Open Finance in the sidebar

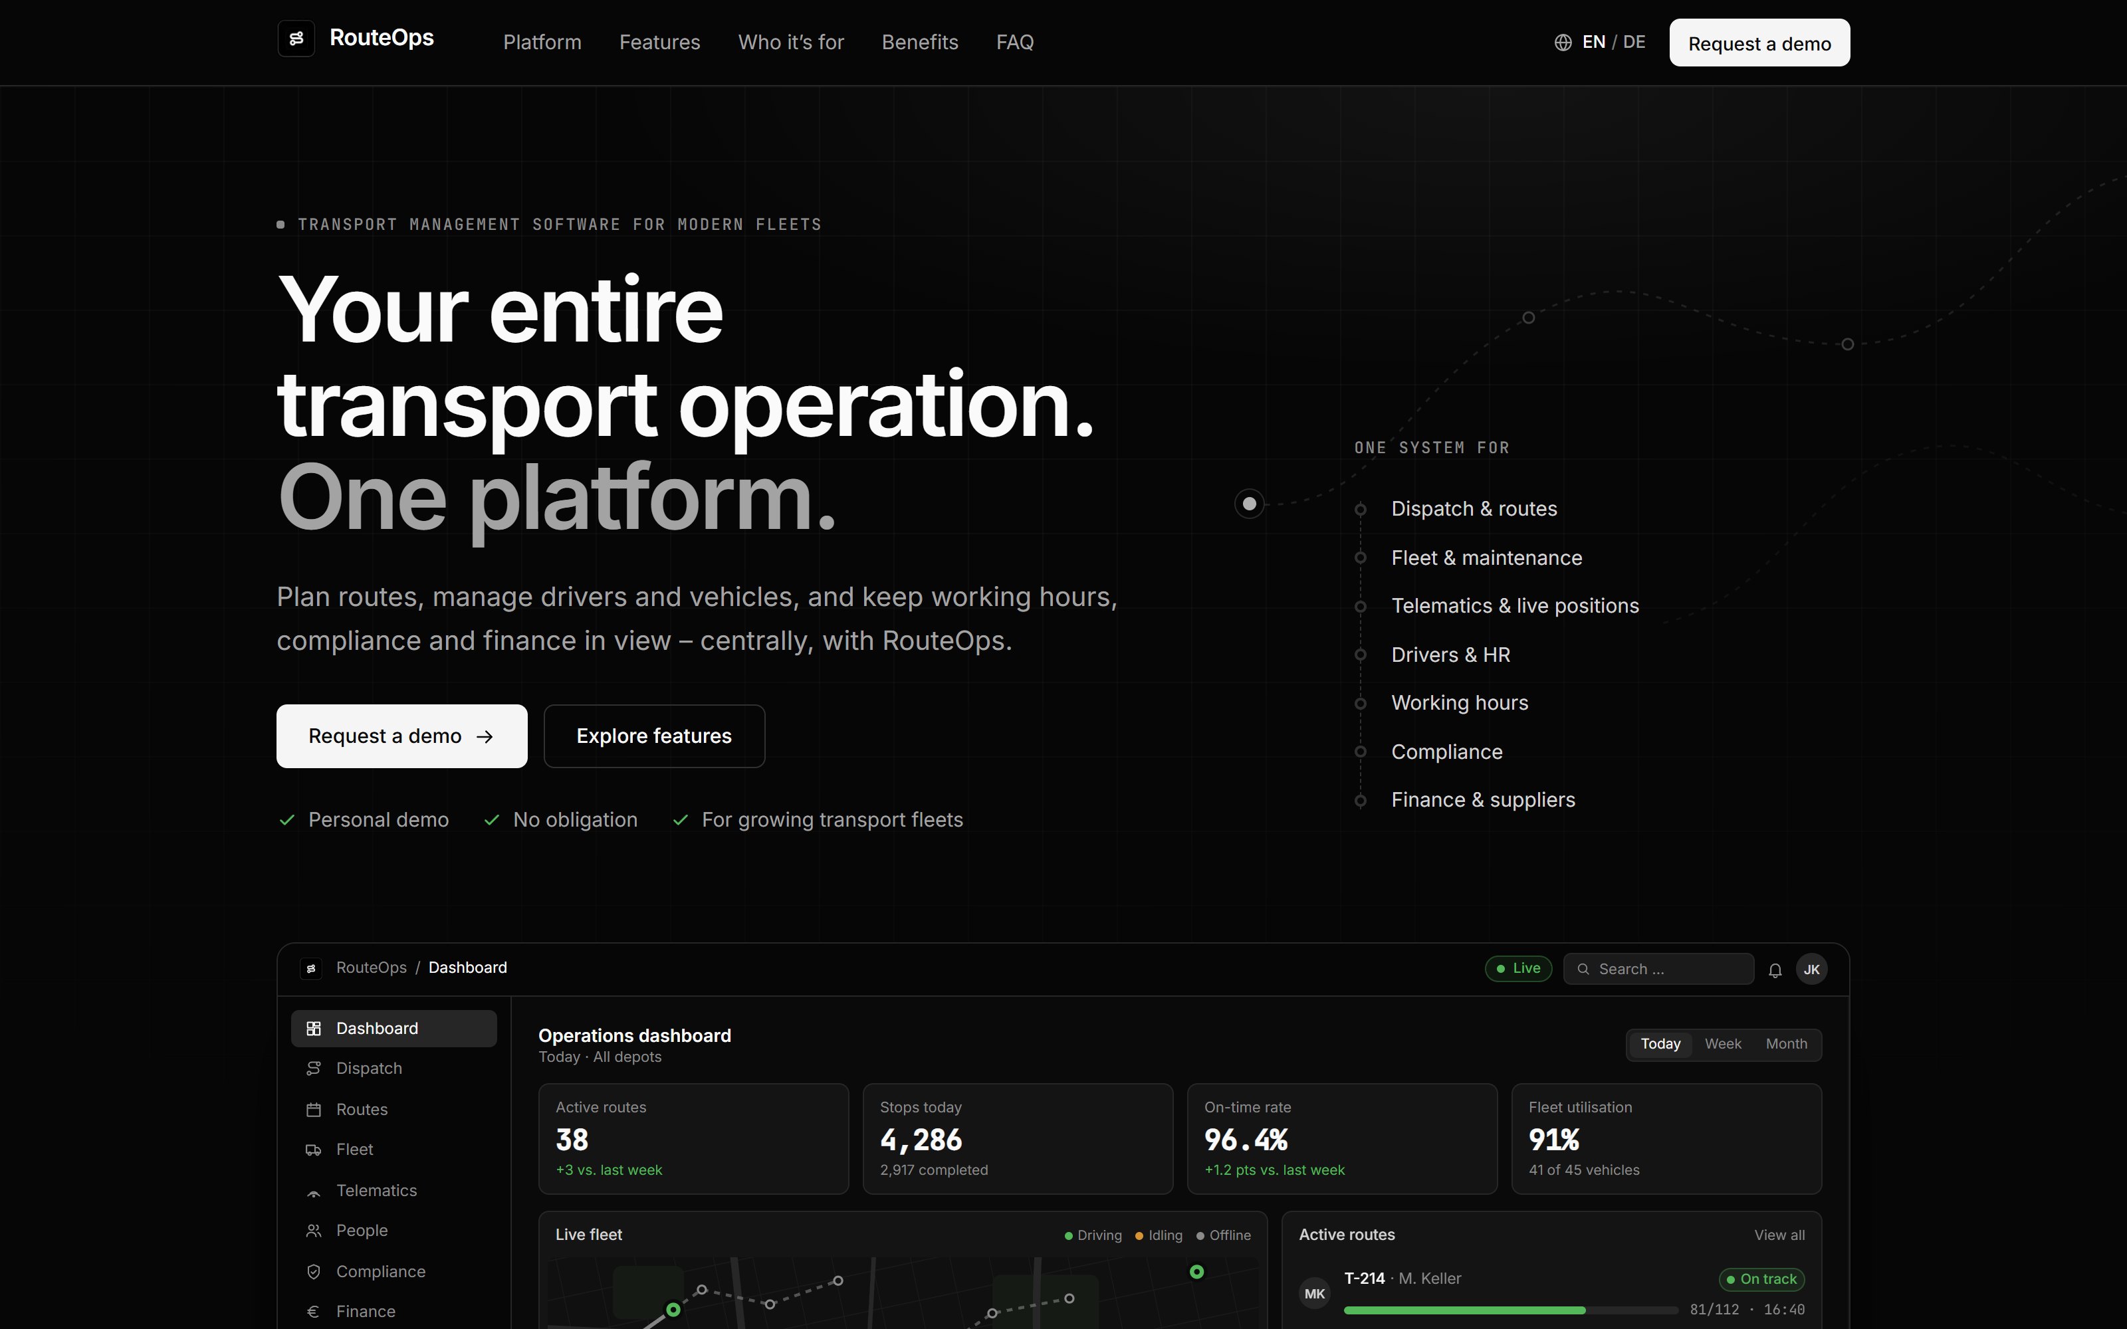(393, 1312)
